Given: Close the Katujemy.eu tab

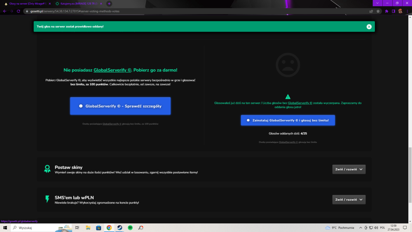Looking at the screenshot, I should tap(101, 4).
